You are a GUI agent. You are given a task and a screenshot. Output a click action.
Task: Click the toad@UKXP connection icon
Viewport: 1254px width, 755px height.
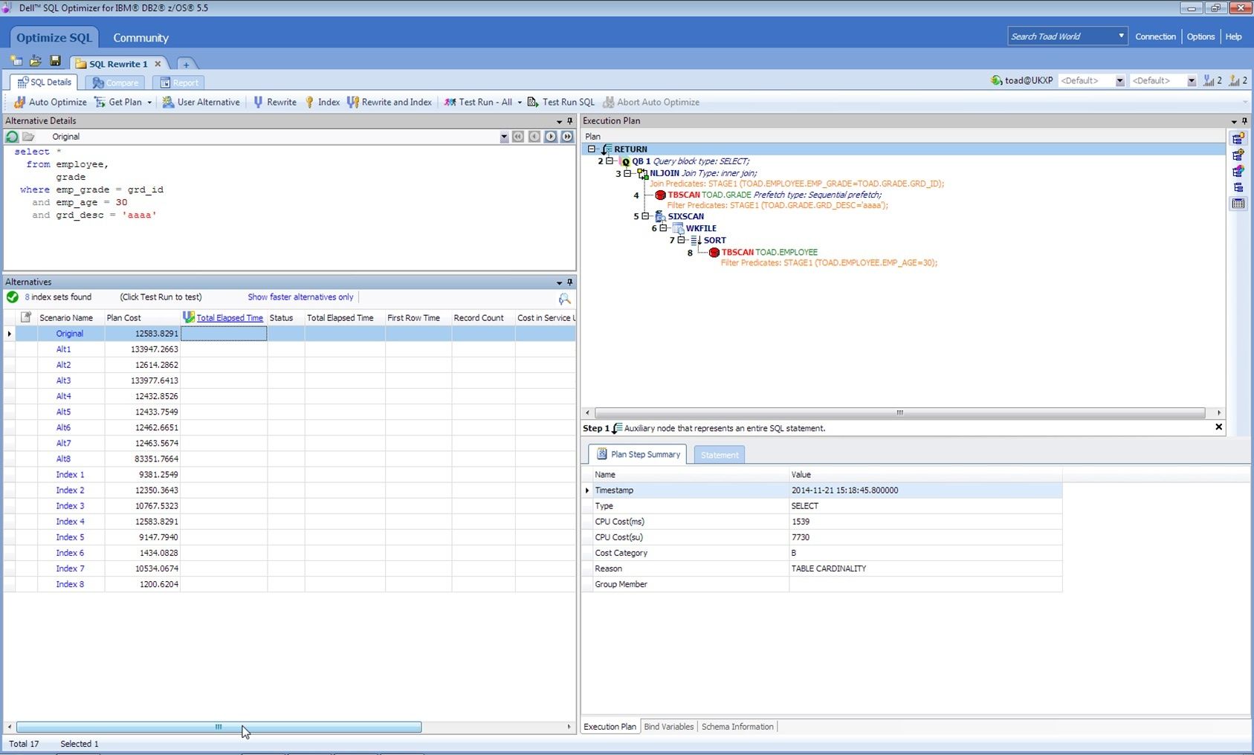(x=996, y=80)
